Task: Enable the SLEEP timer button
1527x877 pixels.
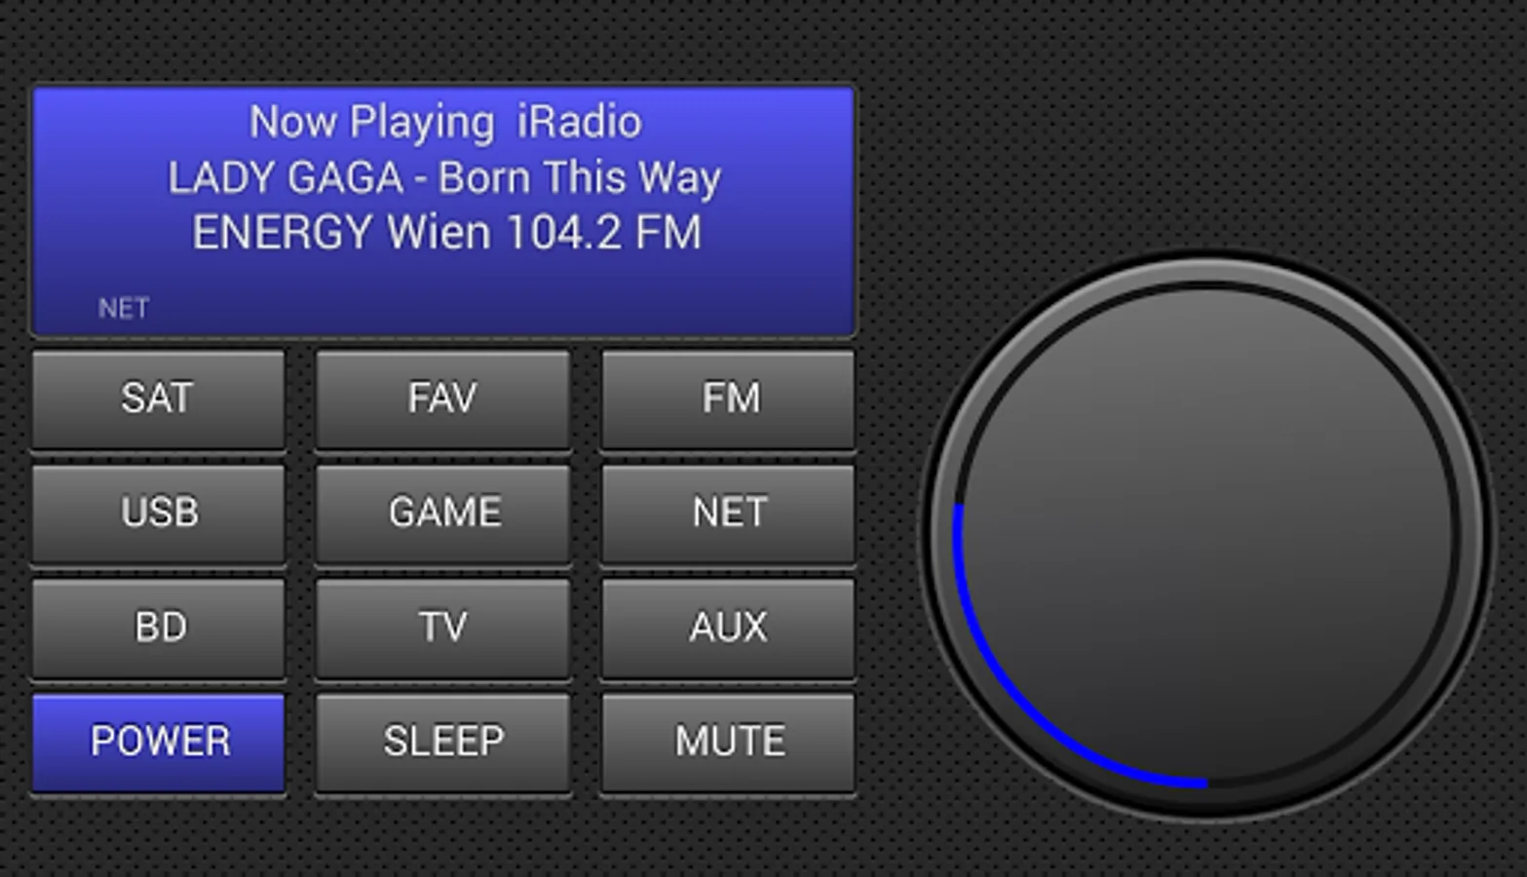Action: point(443,743)
